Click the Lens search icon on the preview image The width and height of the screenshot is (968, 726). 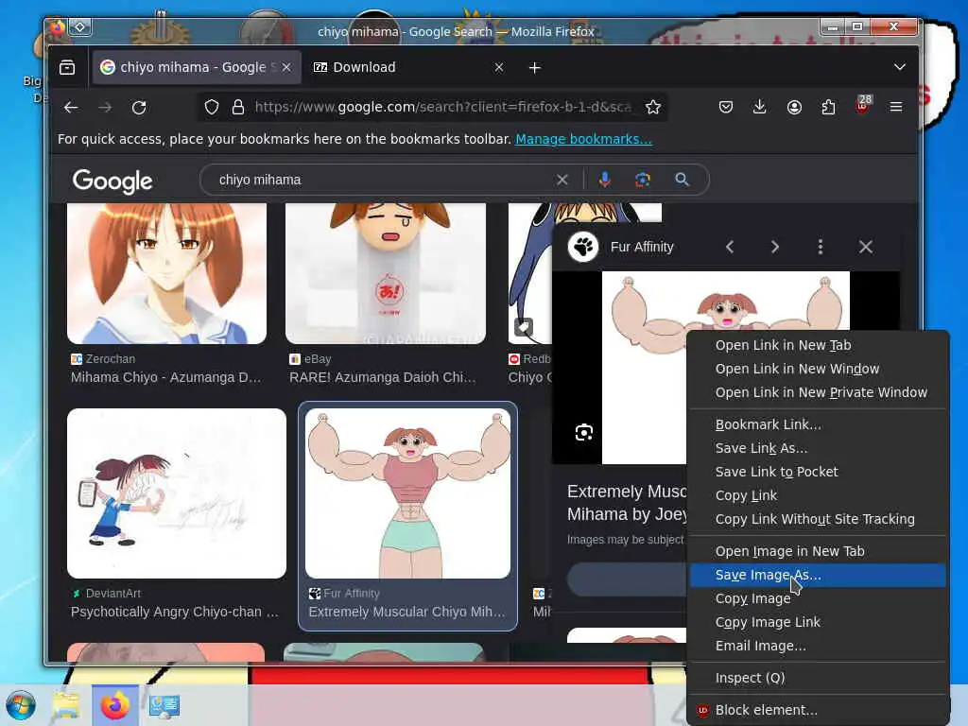pos(583,432)
